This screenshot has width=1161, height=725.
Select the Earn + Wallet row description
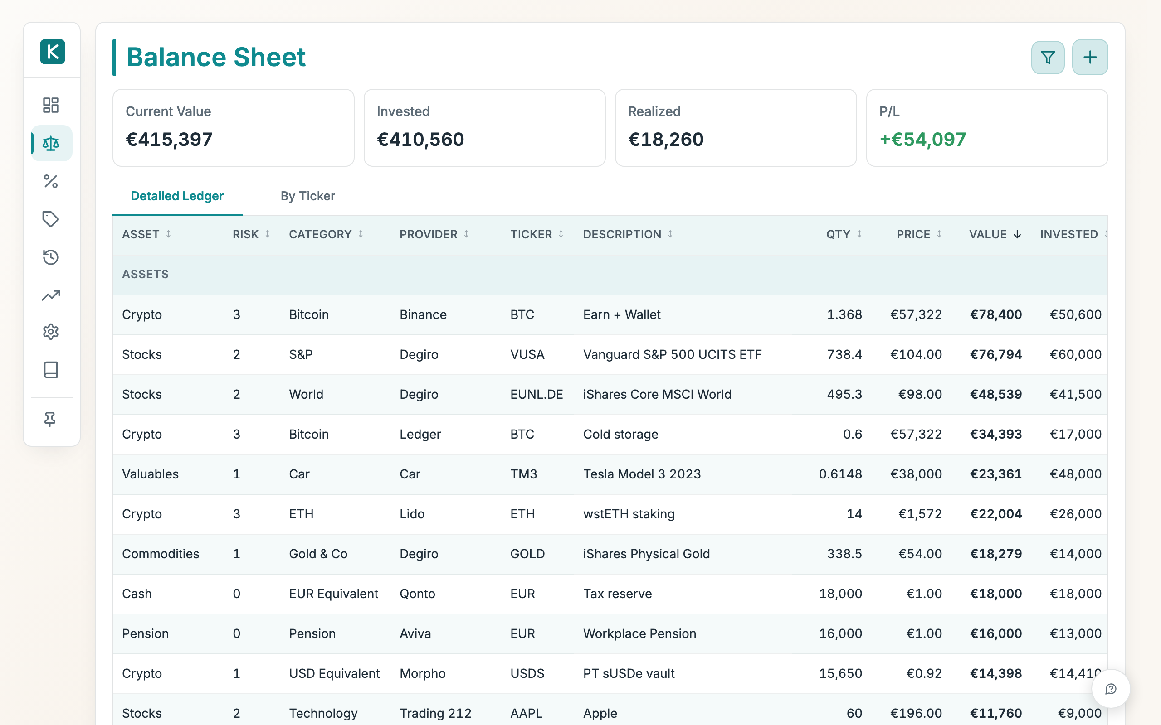coord(622,314)
